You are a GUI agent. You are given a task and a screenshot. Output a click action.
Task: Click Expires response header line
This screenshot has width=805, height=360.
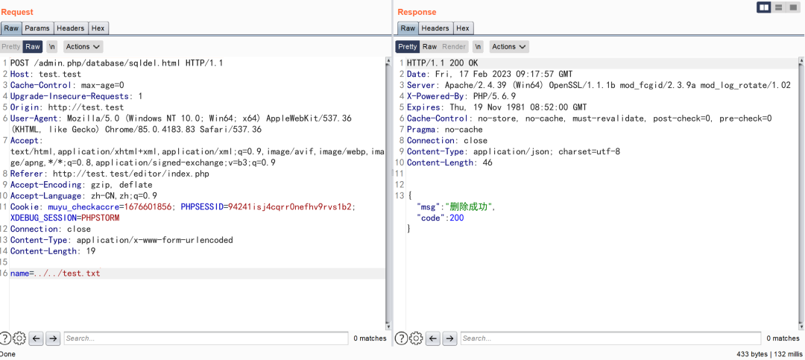(x=497, y=107)
